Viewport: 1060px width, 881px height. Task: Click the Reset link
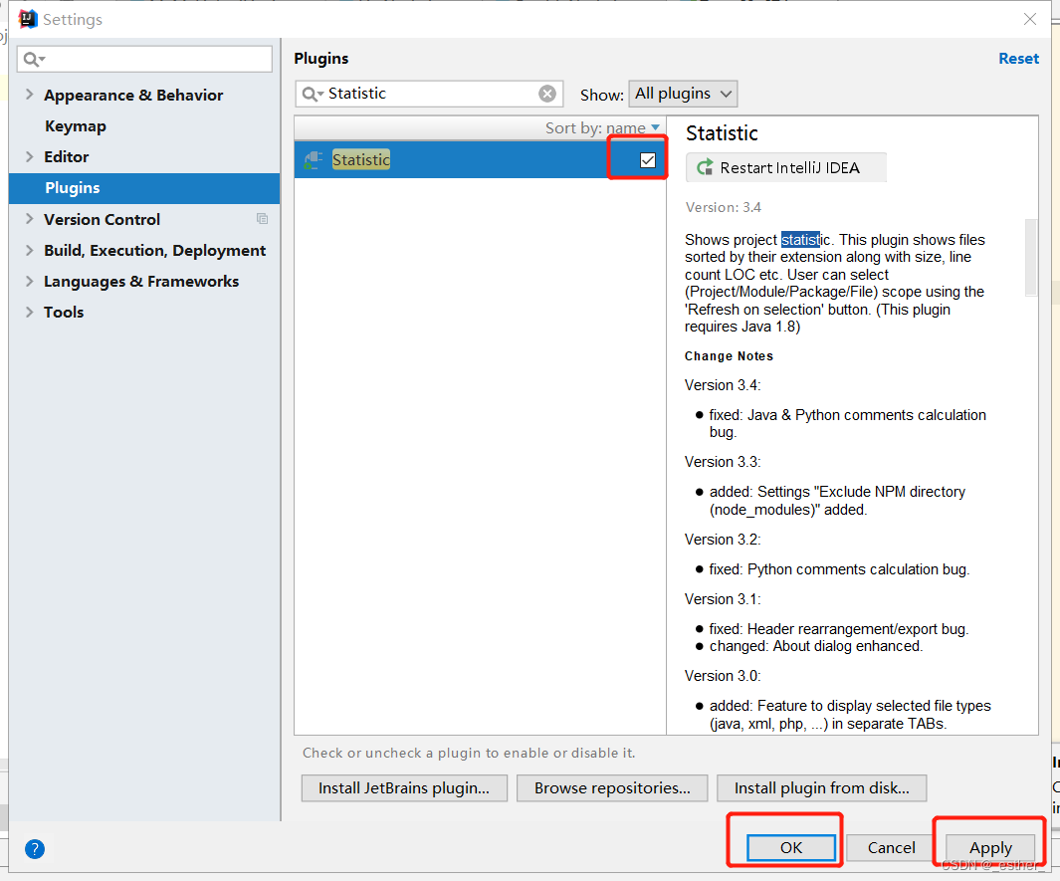[x=1019, y=59]
